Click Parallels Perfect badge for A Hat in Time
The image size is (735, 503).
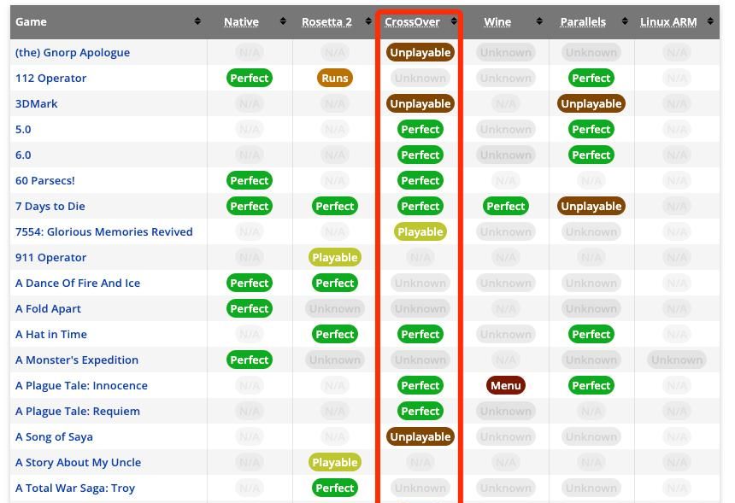pyautogui.click(x=591, y=335)
